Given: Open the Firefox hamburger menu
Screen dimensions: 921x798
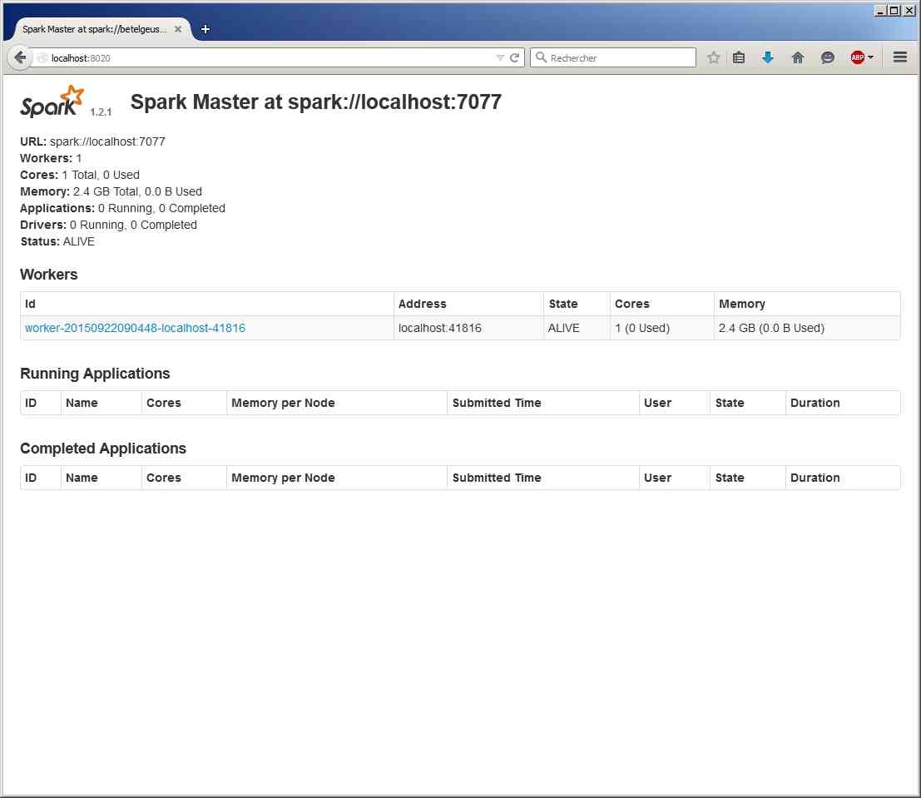Looking at the screenshot, I should click(899, 58).
